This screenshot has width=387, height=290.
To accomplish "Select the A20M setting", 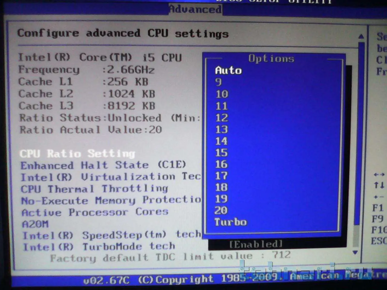I will click(x=35, y=224).
